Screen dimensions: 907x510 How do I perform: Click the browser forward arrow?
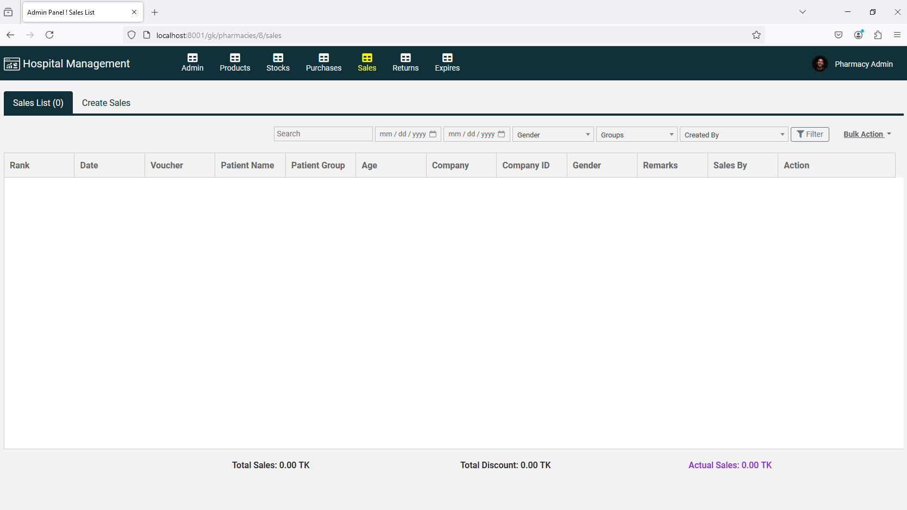click(30, 35)
